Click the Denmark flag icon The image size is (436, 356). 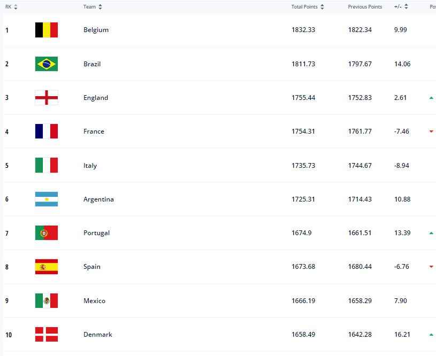[47, 334]
